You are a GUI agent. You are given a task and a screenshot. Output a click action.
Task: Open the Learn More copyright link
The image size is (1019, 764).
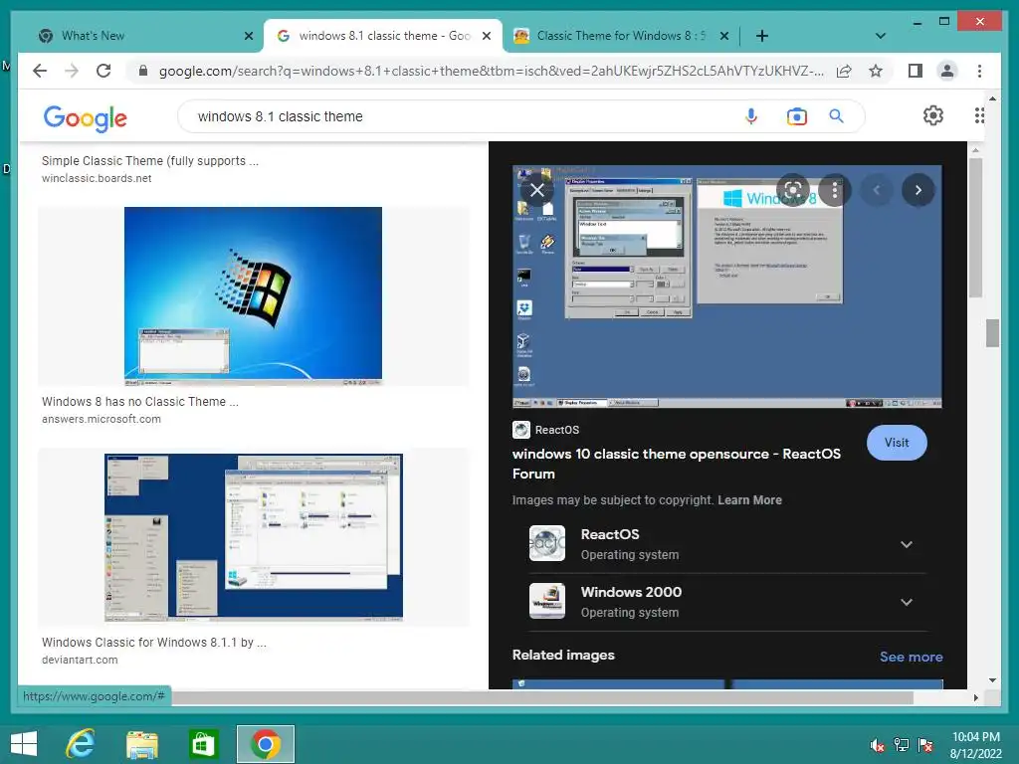(x=749, y=500)
